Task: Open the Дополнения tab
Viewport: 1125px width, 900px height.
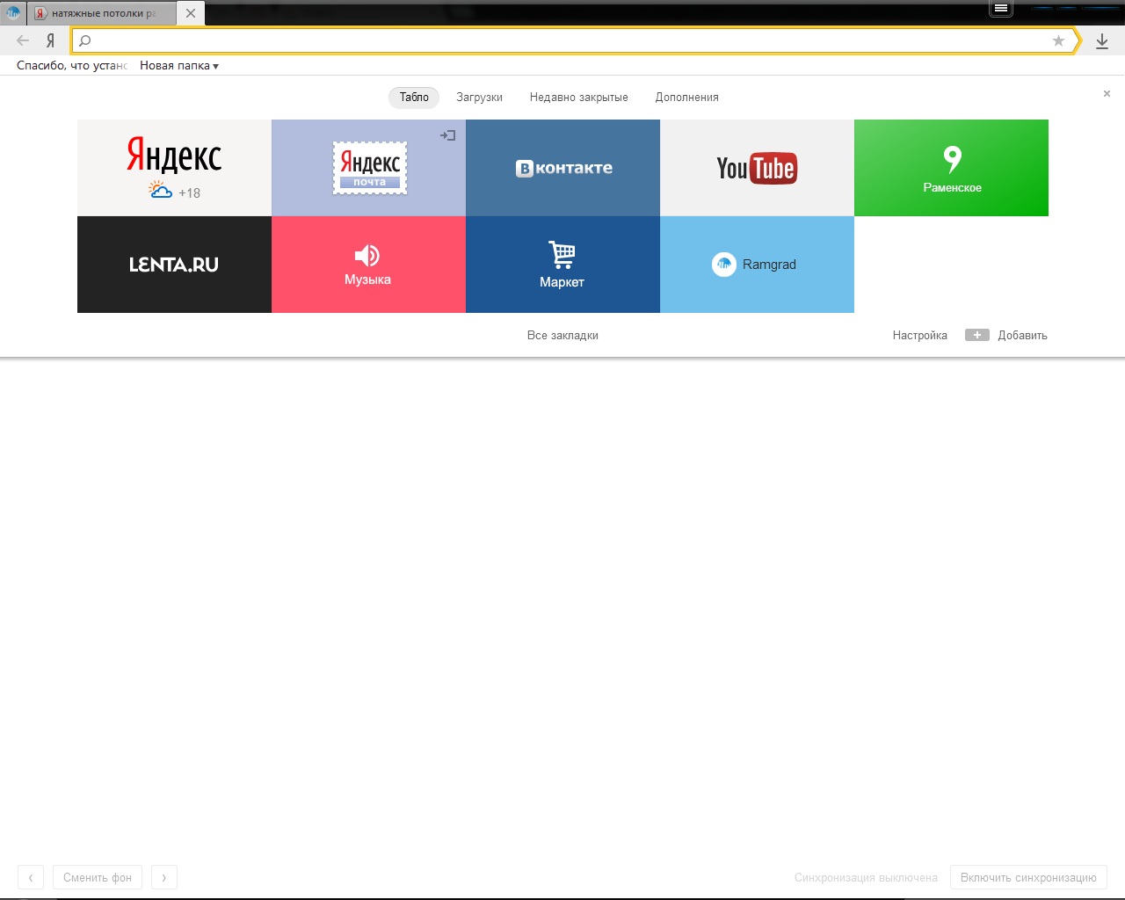Action: (686, 97)
